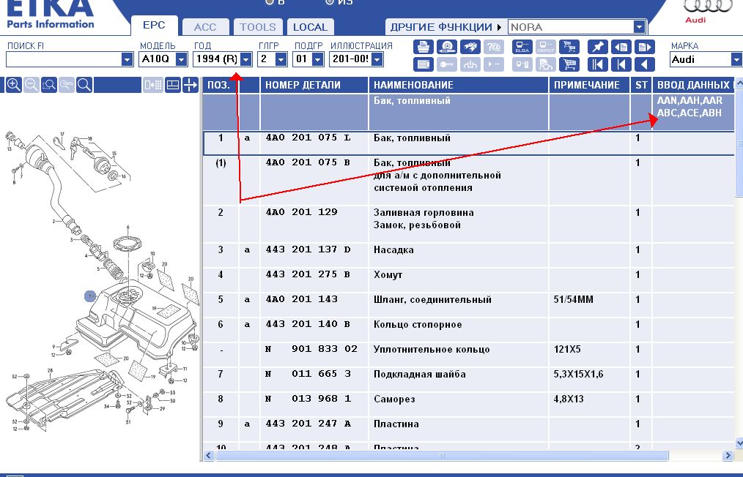Click the parts list icon

tap(423, 64)
